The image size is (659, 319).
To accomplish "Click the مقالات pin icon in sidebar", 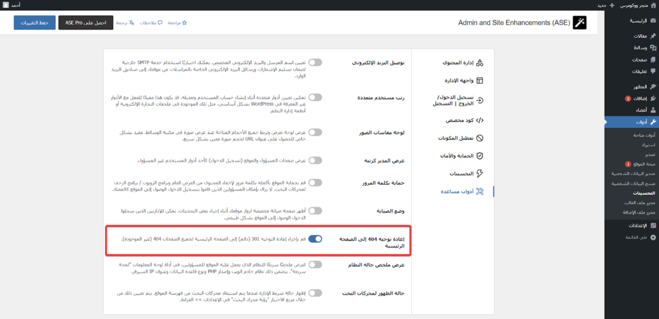I will point(653,36).
